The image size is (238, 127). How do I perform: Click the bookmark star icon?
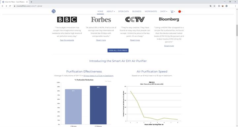click(214, 6)
